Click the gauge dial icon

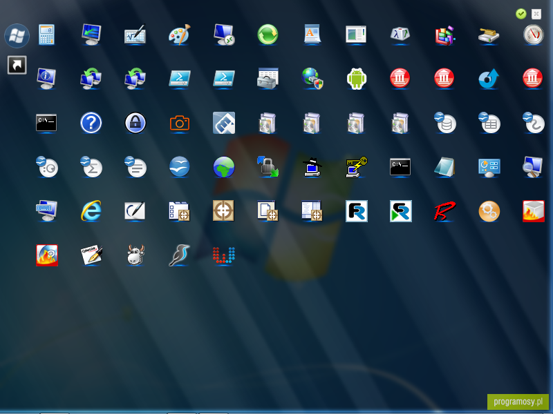click(533, 34)
